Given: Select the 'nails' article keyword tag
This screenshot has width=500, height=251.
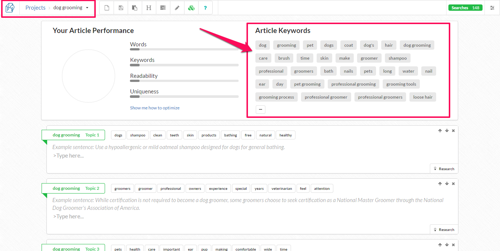Looking at the screenshot, I should click(x=349, y=71).
